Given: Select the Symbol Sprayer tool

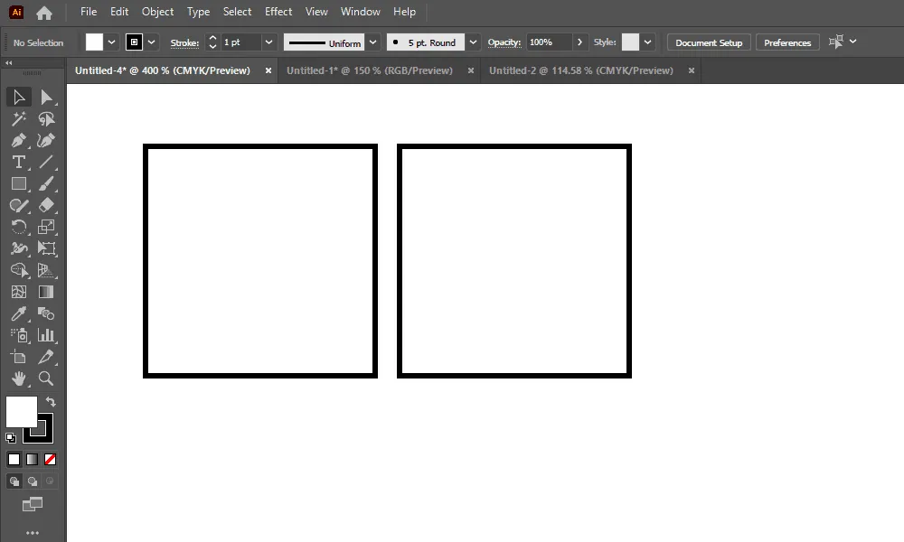Looking at the screenshot, I should click(x=19, y=335).
